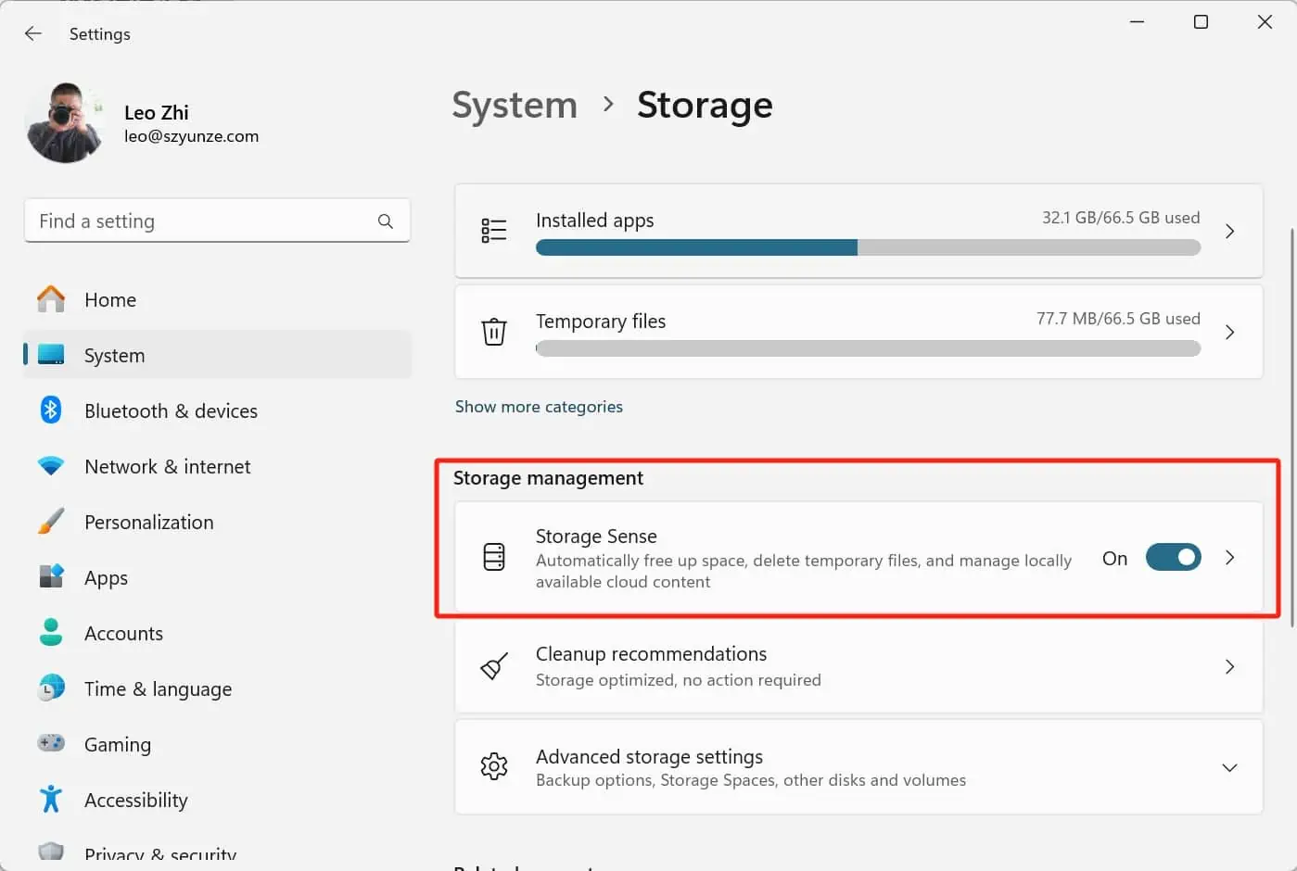Click the Advanced storage settings gear icon
1297x871 pixels.
pyautogui.click(x=494, y=766)
